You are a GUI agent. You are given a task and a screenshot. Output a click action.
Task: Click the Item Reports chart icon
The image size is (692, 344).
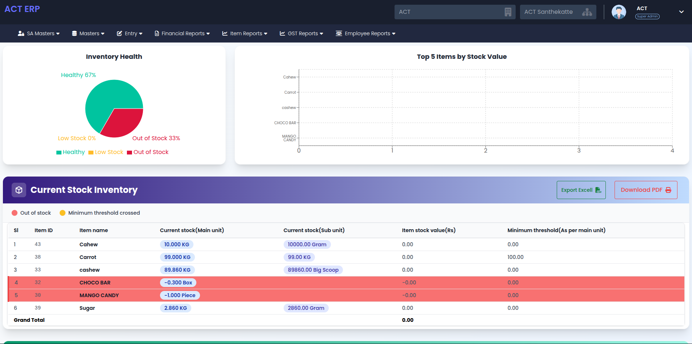coord(225,33)
